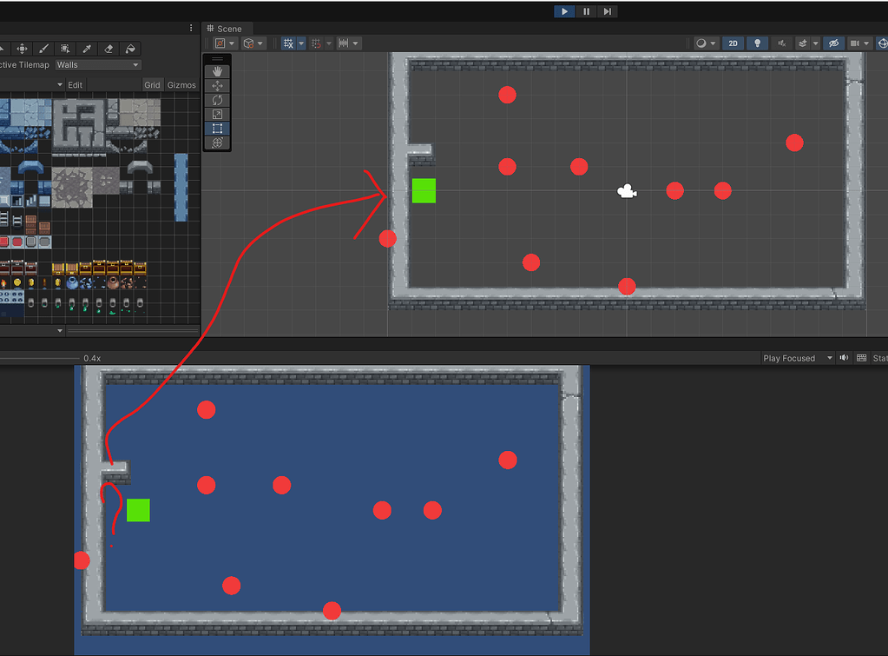Open the Gizmos dropdown in Scene view
Viewport: 888px width, 656px height.
click(x=182, y=84)
